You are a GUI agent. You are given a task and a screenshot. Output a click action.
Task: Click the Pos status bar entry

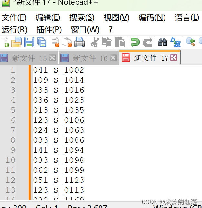click(x=88, y=206)
